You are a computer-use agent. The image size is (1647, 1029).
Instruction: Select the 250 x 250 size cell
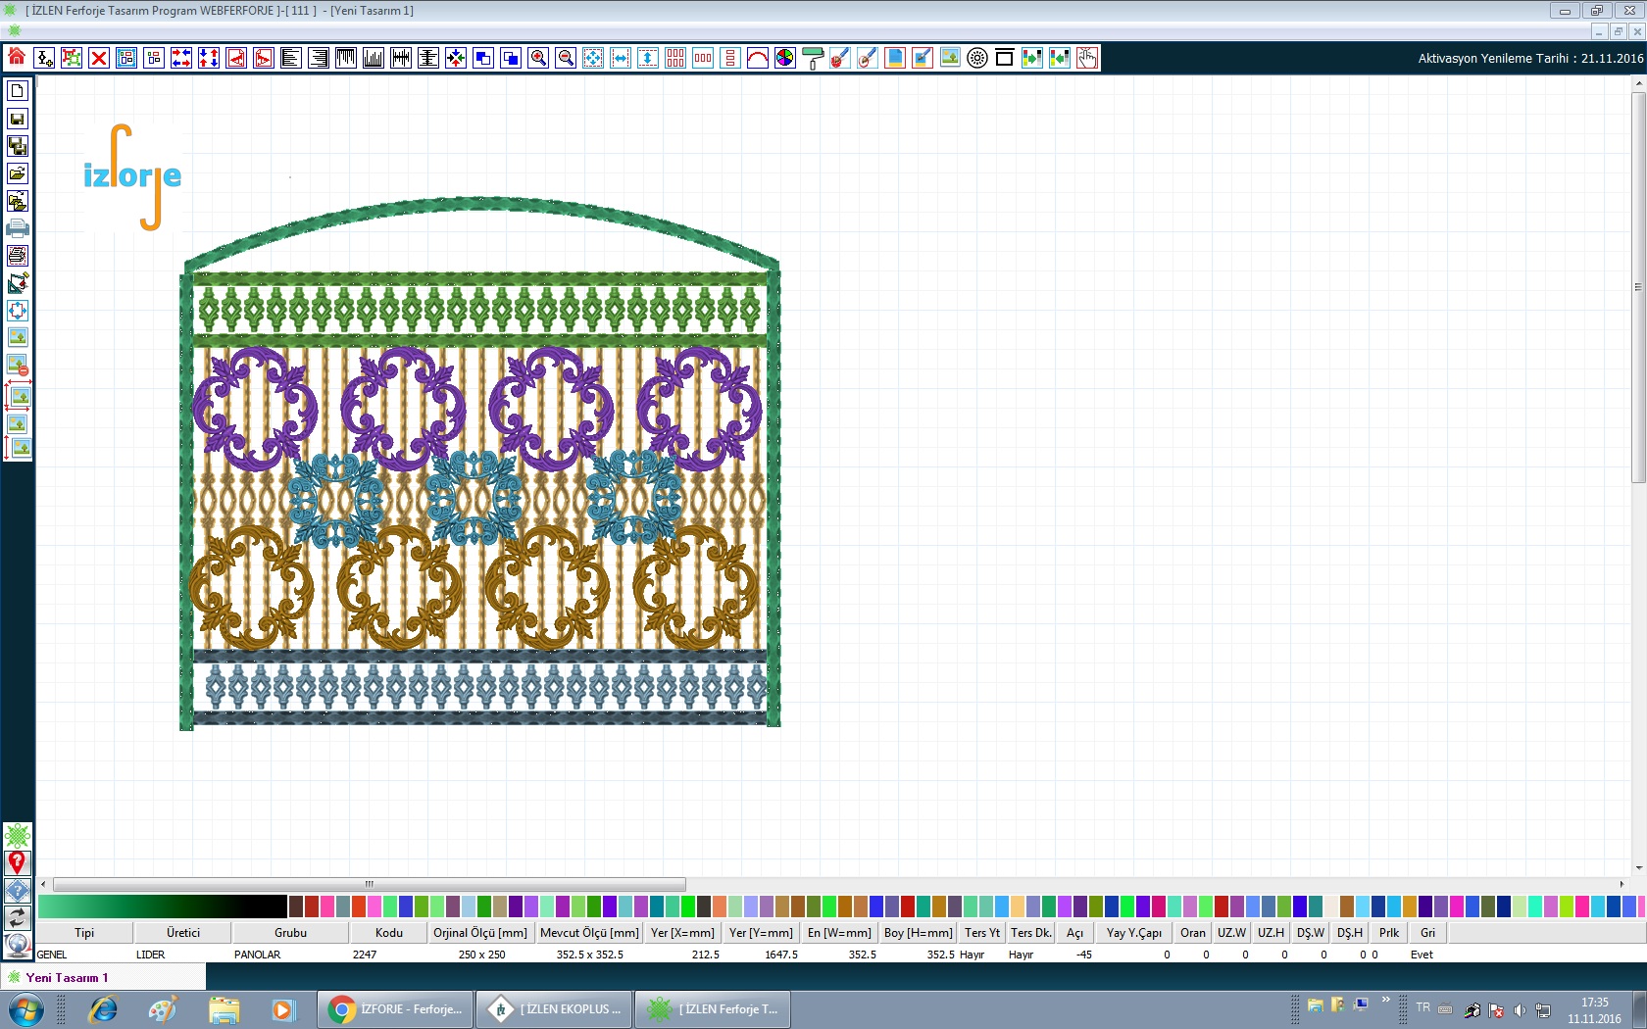[x=482, y=955]
